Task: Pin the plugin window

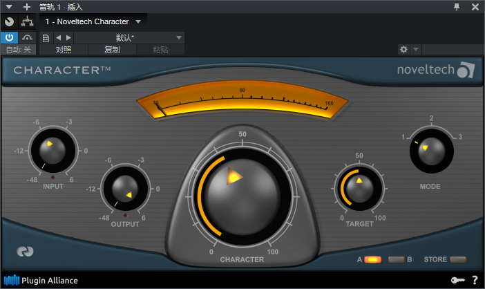Action: (457, 7)
